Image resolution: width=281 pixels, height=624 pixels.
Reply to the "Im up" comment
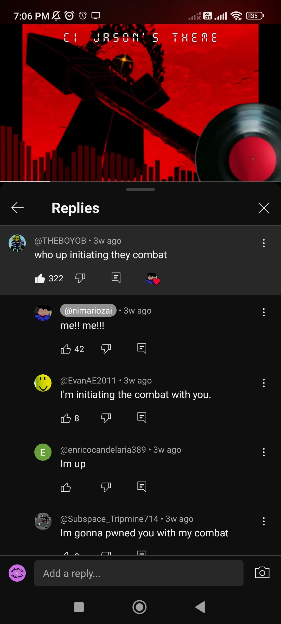(142, 487)
